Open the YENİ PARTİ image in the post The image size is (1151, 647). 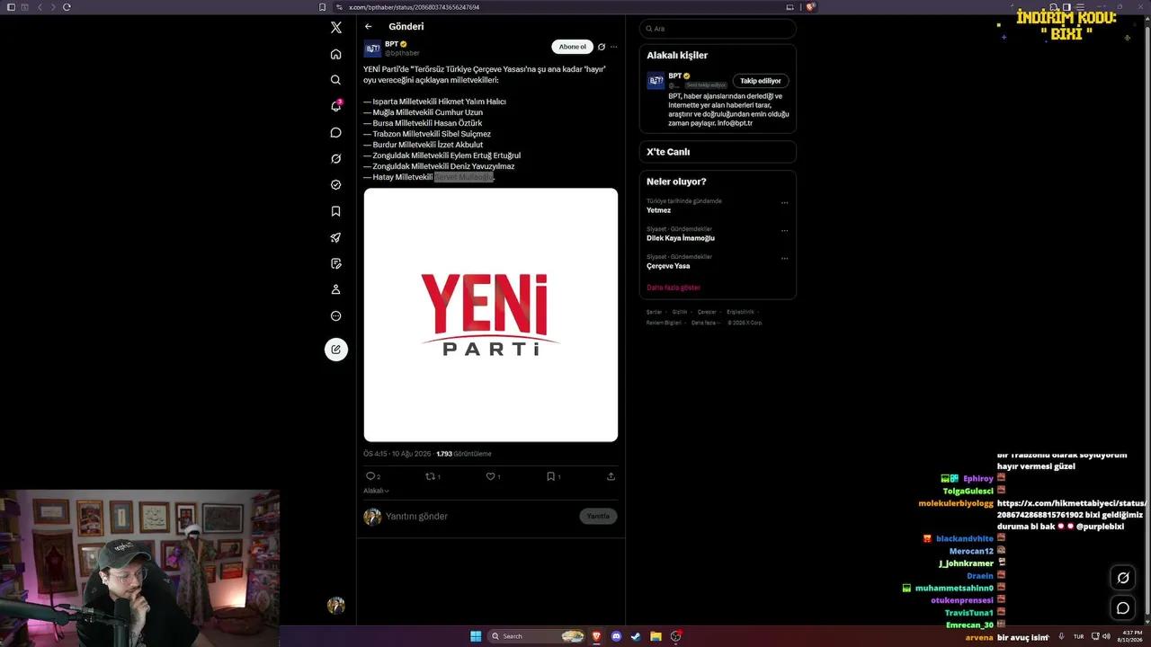[x=490, y=315]
